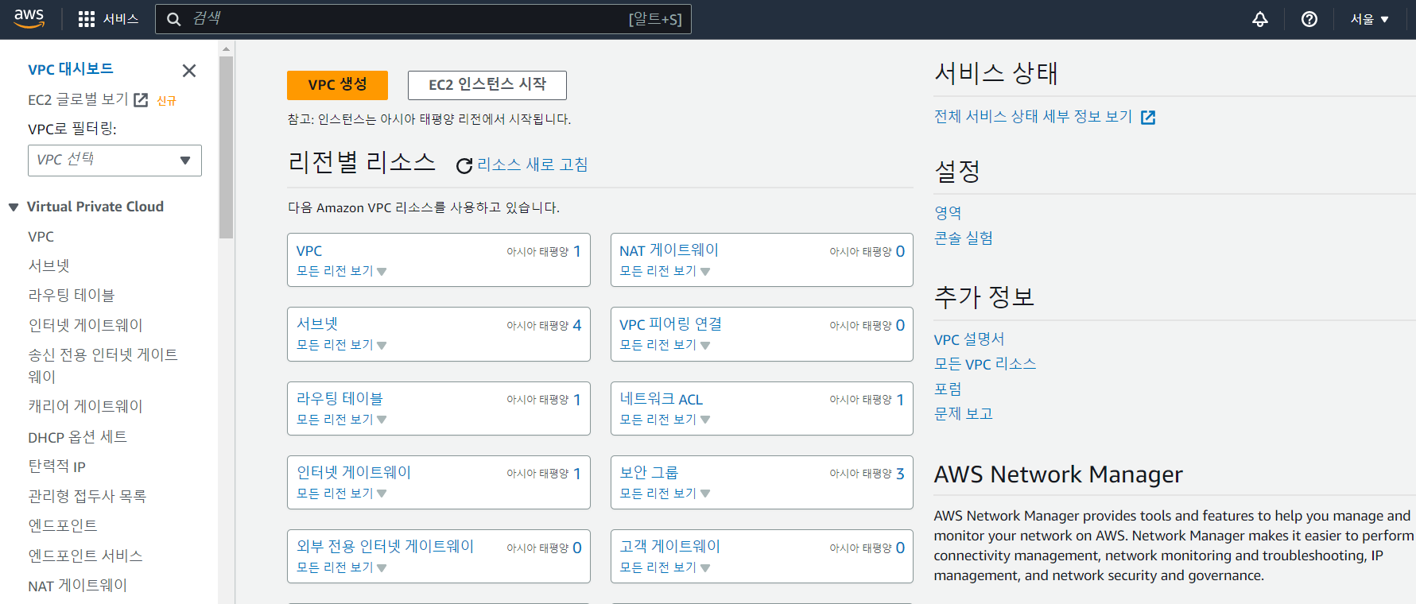
Task: Click the 서비스 menu label in header
Action: point(121,19)
